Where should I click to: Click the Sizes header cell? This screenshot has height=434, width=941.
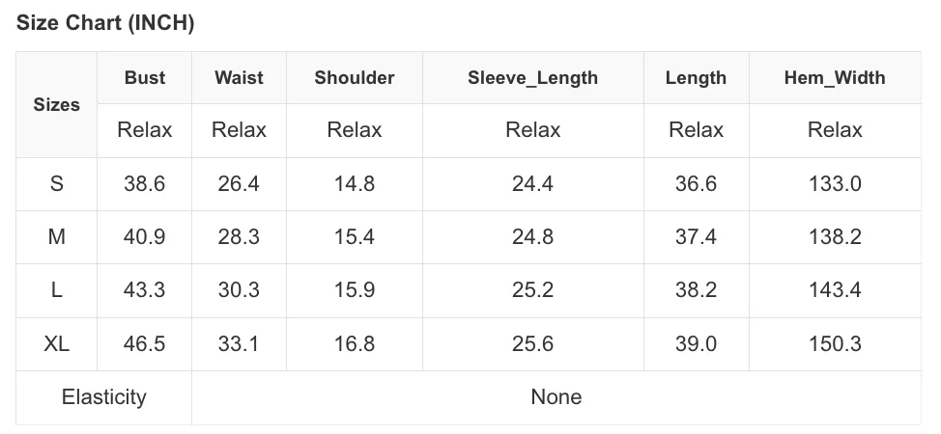click(x=56, y=105)
